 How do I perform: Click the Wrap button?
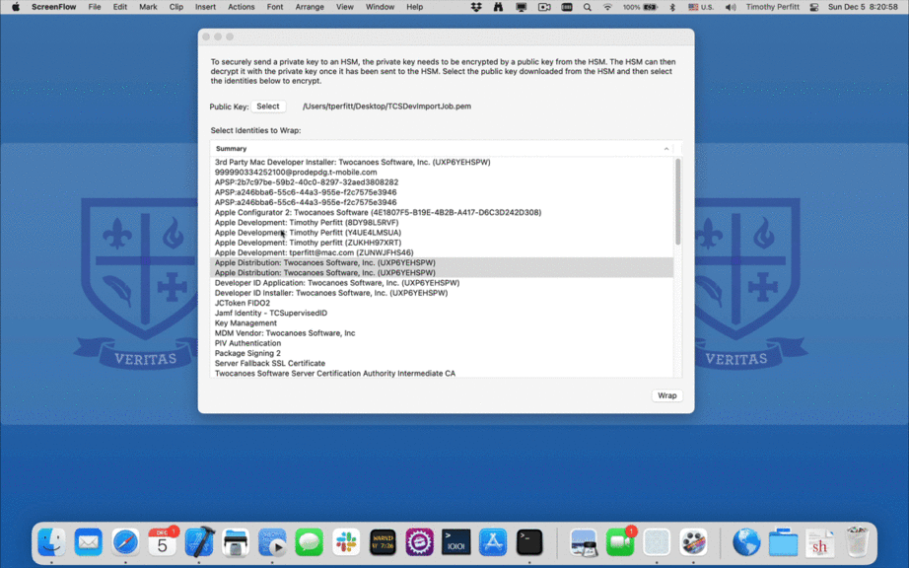[x=666, y=395]
